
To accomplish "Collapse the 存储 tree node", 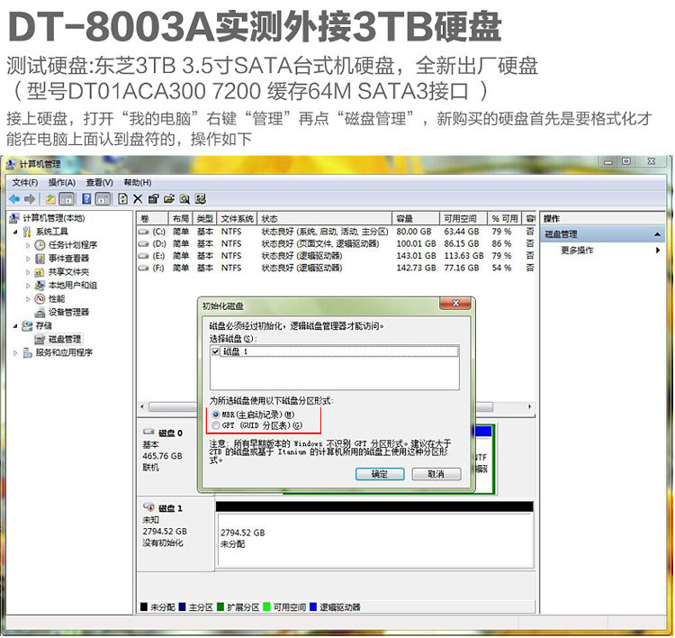I will click(x=15, y=326).
